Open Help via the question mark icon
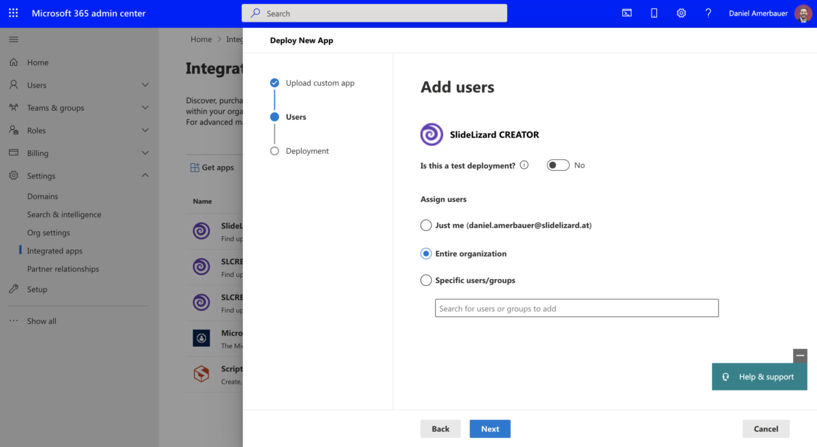This screenshot has height=447, width=817. [708, 13]
